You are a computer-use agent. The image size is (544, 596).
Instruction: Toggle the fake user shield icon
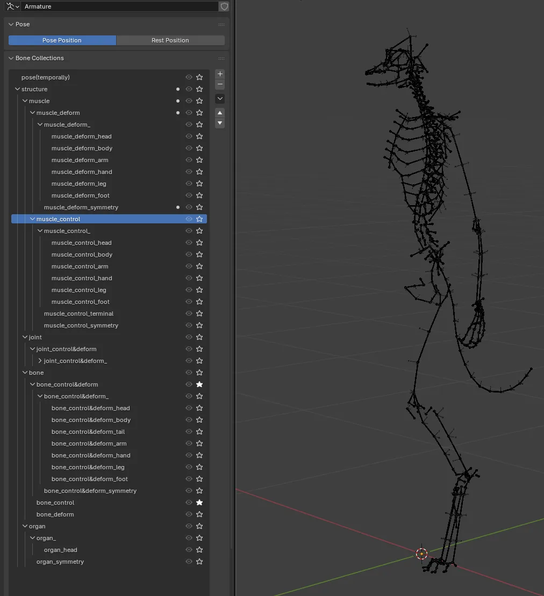click(224, 6)
